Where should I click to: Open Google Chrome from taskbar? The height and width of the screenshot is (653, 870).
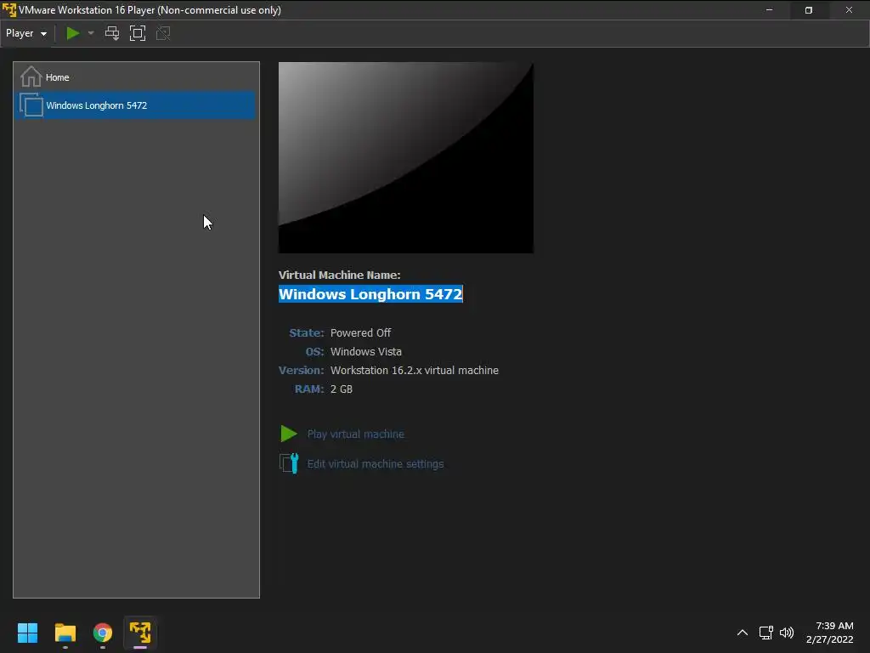[x=103, y=633]
